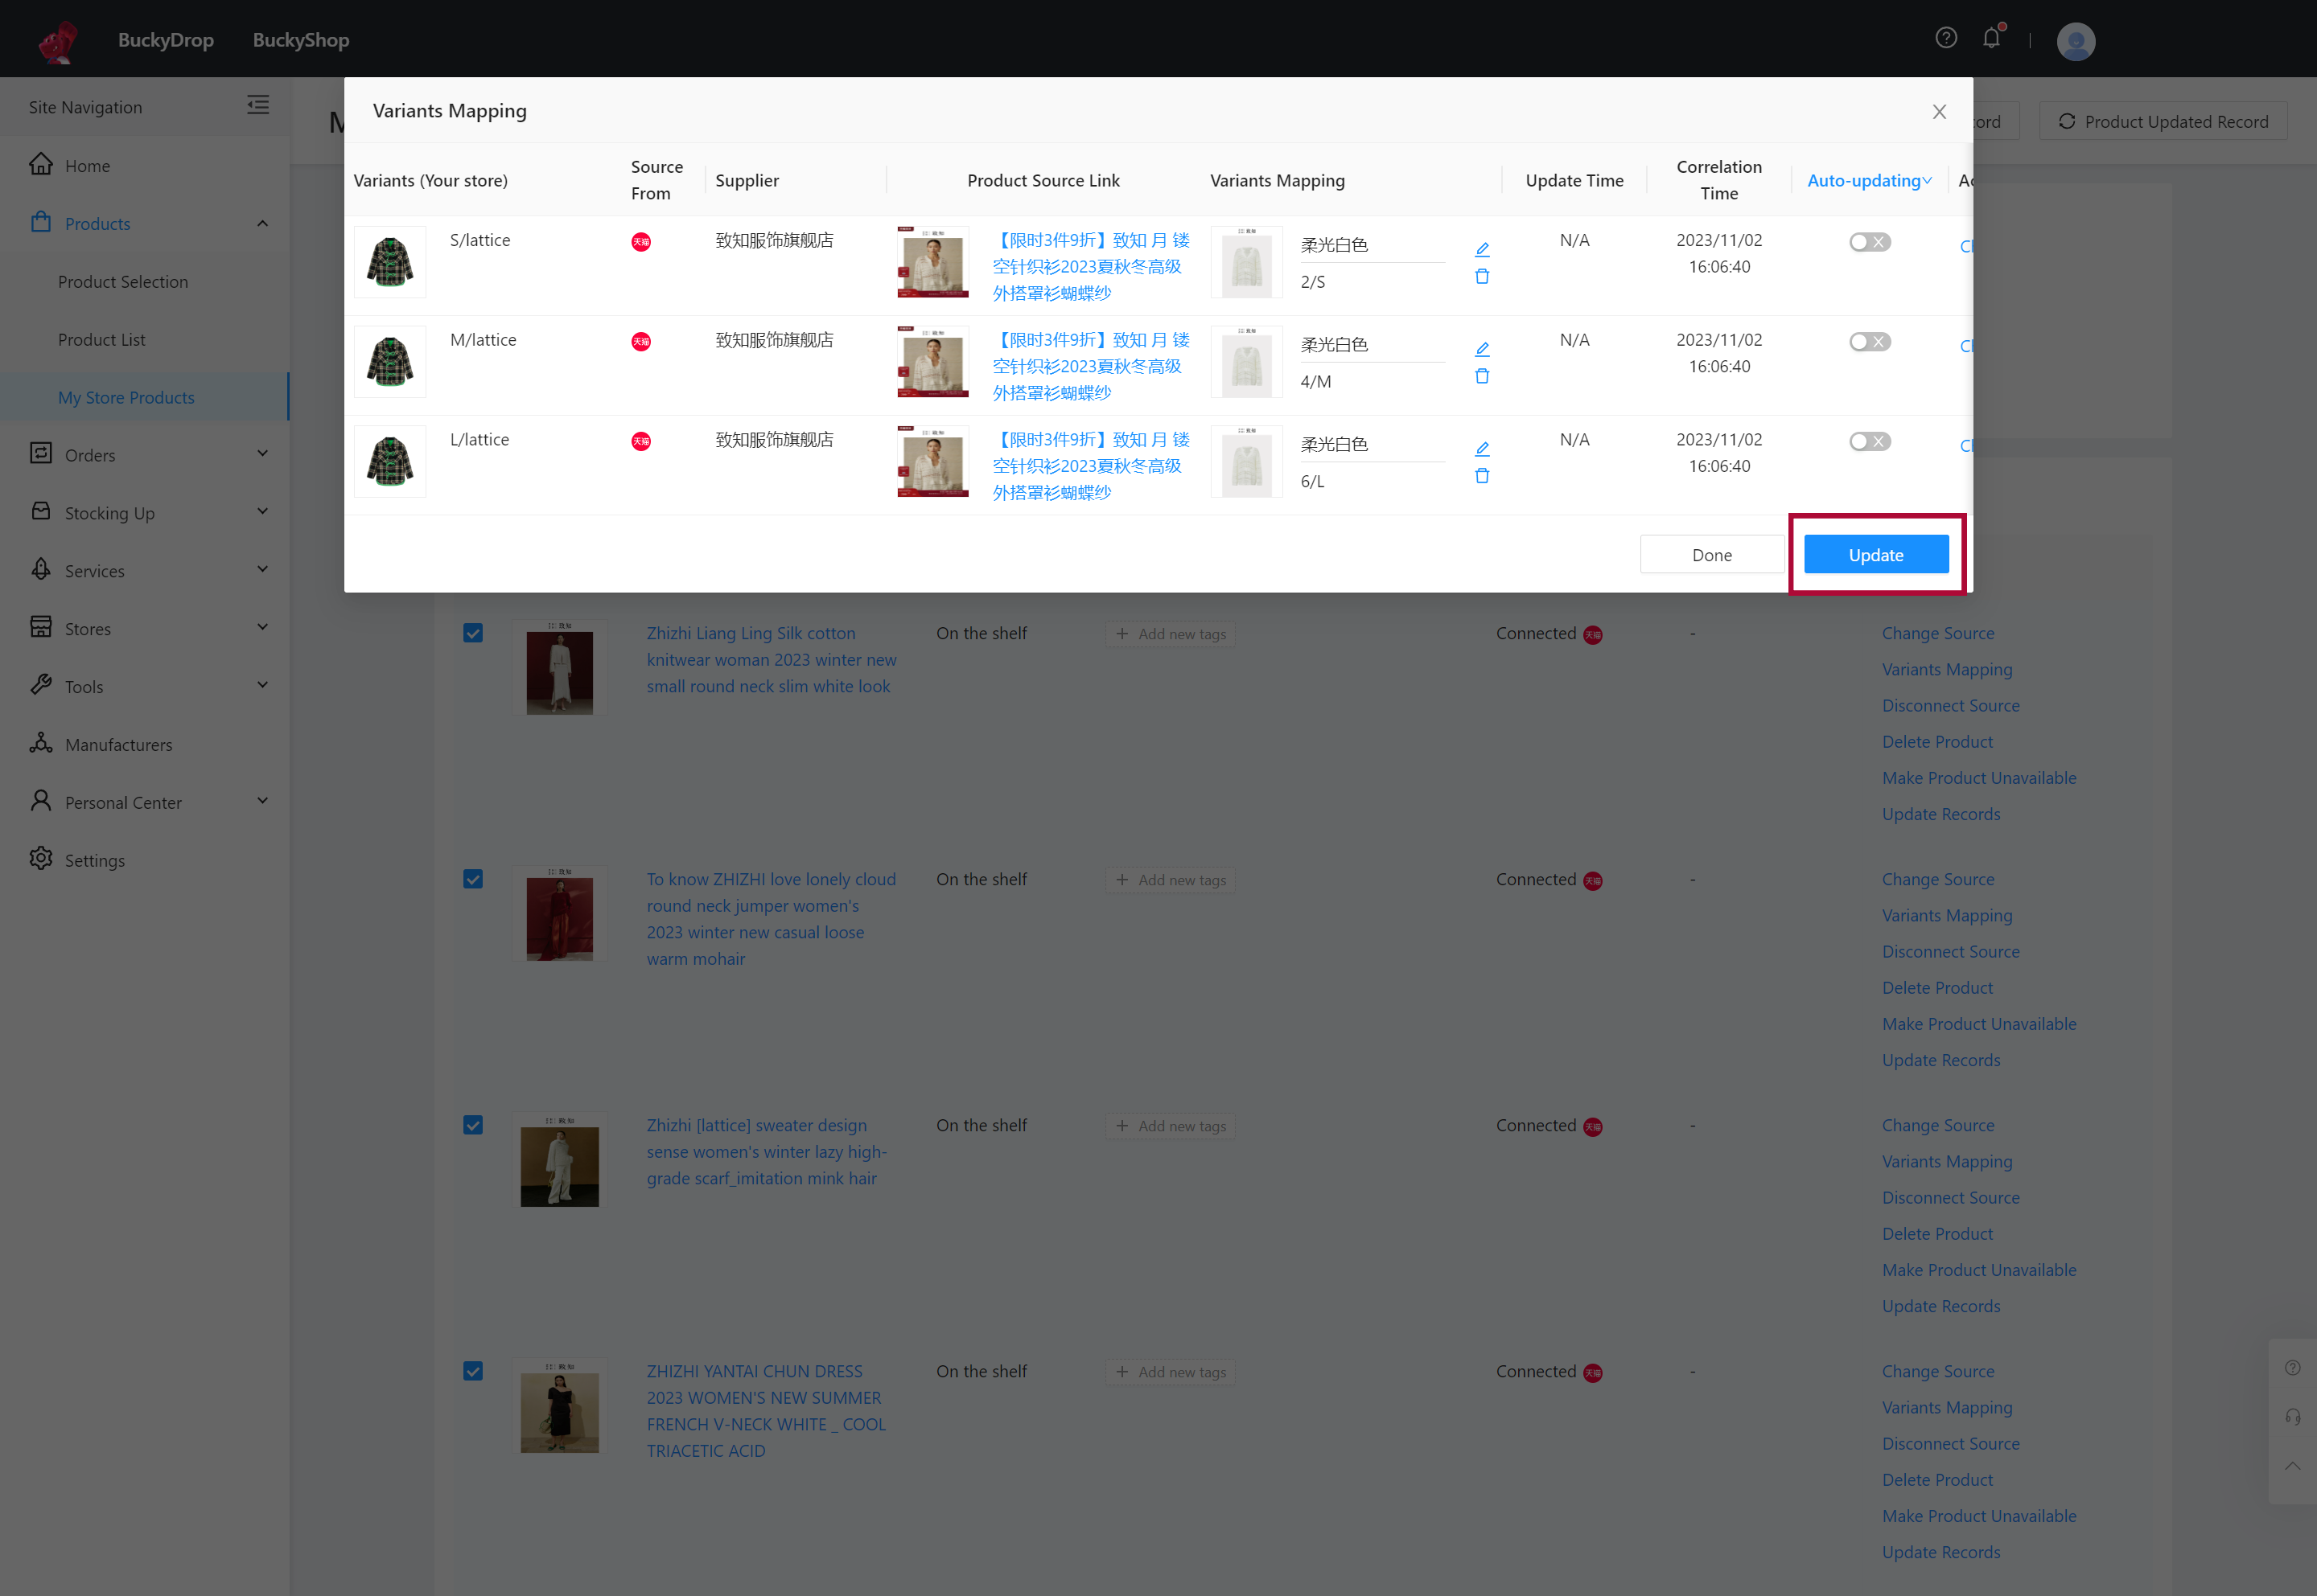Click the S/lattice plaid jacket thumbnail
Viewport: 2317px width, 1596px height.
(390, 263)
